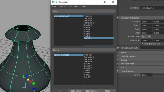Minimize the Set Driven Key window
Screen dimensions: 164x92
[x=97, y=2]
